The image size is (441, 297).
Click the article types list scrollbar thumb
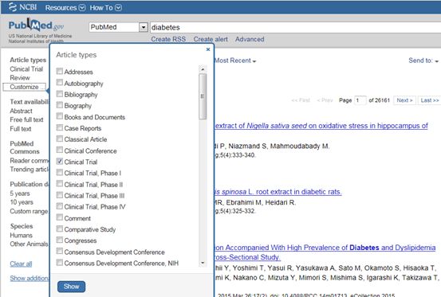(203, 96)
